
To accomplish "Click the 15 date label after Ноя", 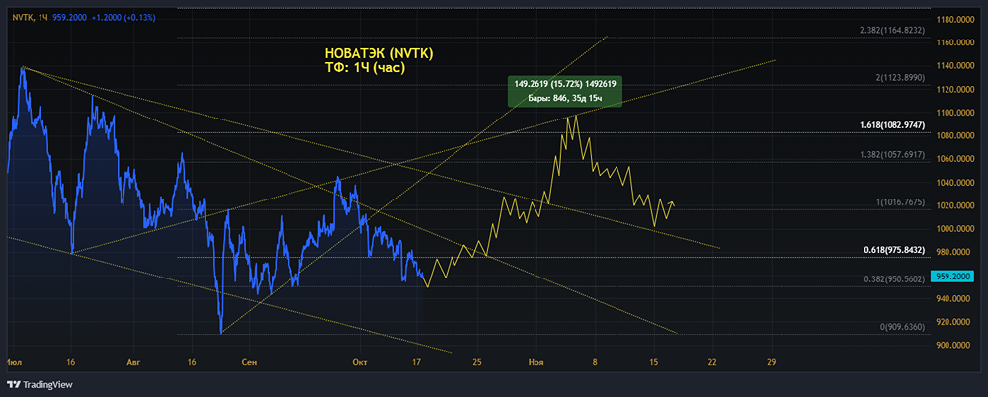I will coord(653,363).
